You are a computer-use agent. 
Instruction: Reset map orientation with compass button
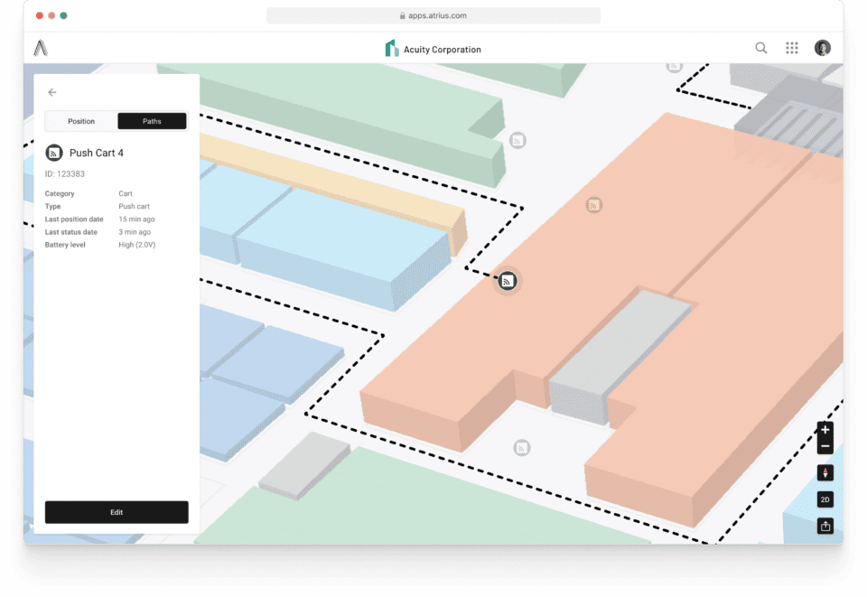click(x=825, y=473)
